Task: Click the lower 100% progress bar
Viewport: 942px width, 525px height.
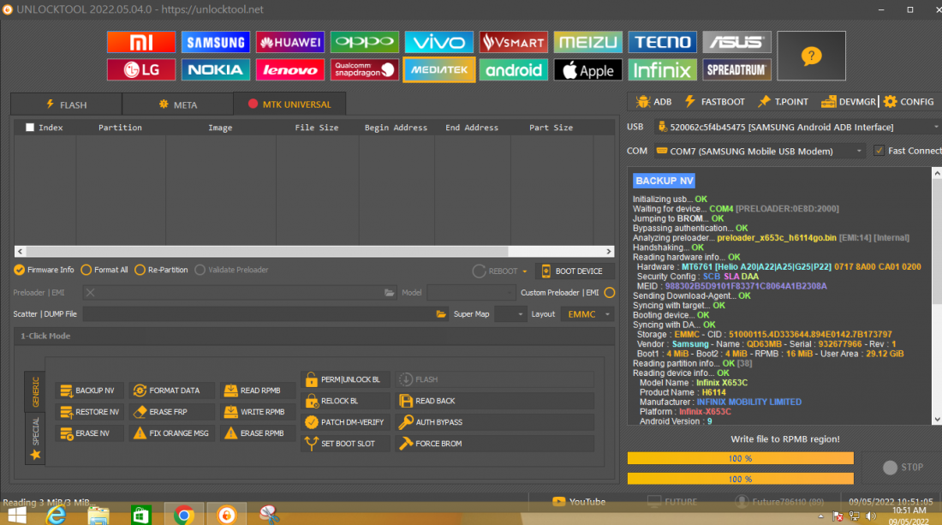Action: tap(740, 479)
